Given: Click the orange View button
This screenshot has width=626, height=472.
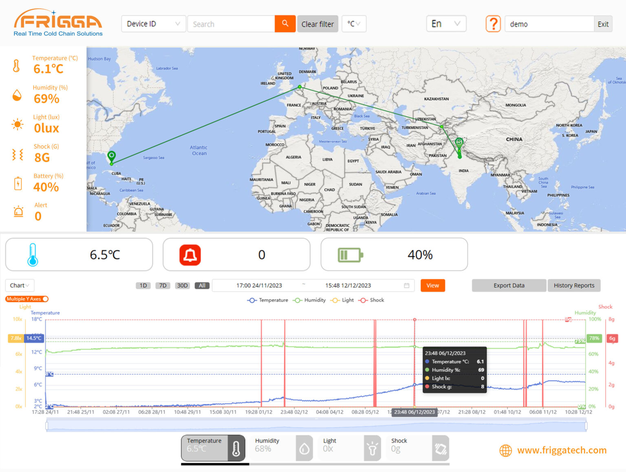Looking at the screenshot, I should click(432, 286).
